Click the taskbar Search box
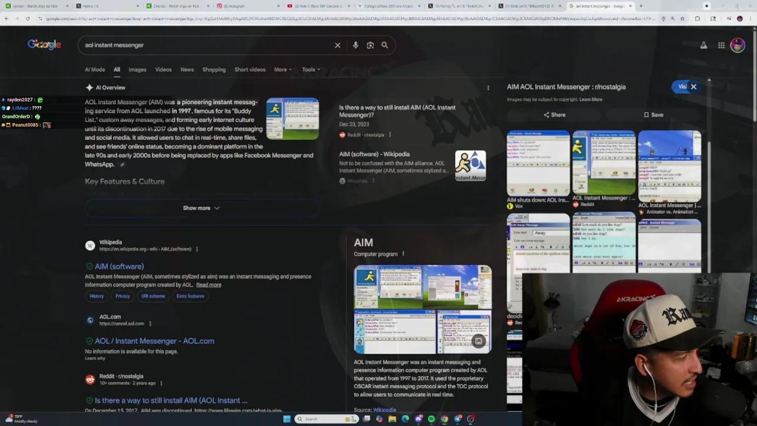 pyautogui.click(x=327, y=419)
